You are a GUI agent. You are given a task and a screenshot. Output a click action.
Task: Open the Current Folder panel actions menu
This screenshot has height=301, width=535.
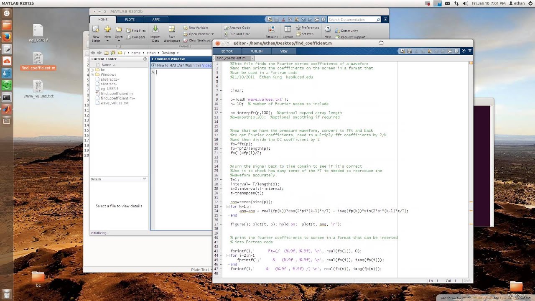145,59
